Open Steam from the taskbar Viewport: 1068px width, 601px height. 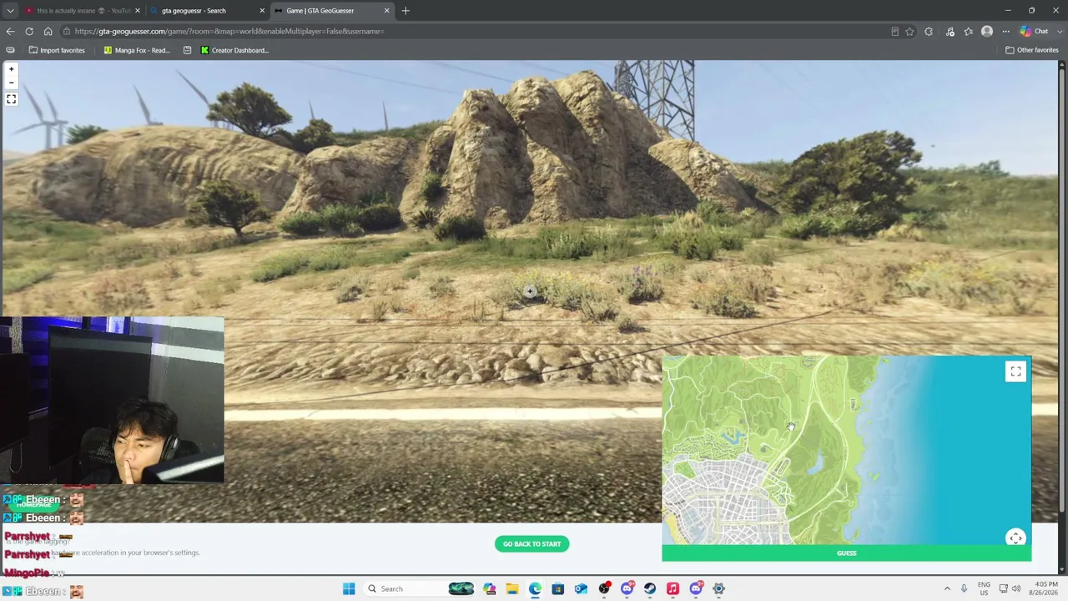(650, 588)
